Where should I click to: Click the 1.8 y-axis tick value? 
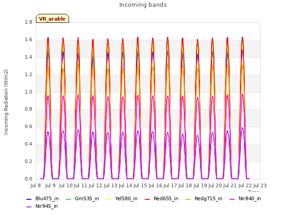pos(28,22)
